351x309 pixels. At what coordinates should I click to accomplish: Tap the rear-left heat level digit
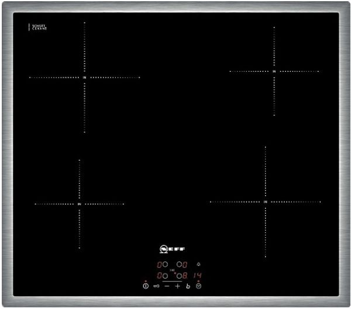(x=159, y=265)
